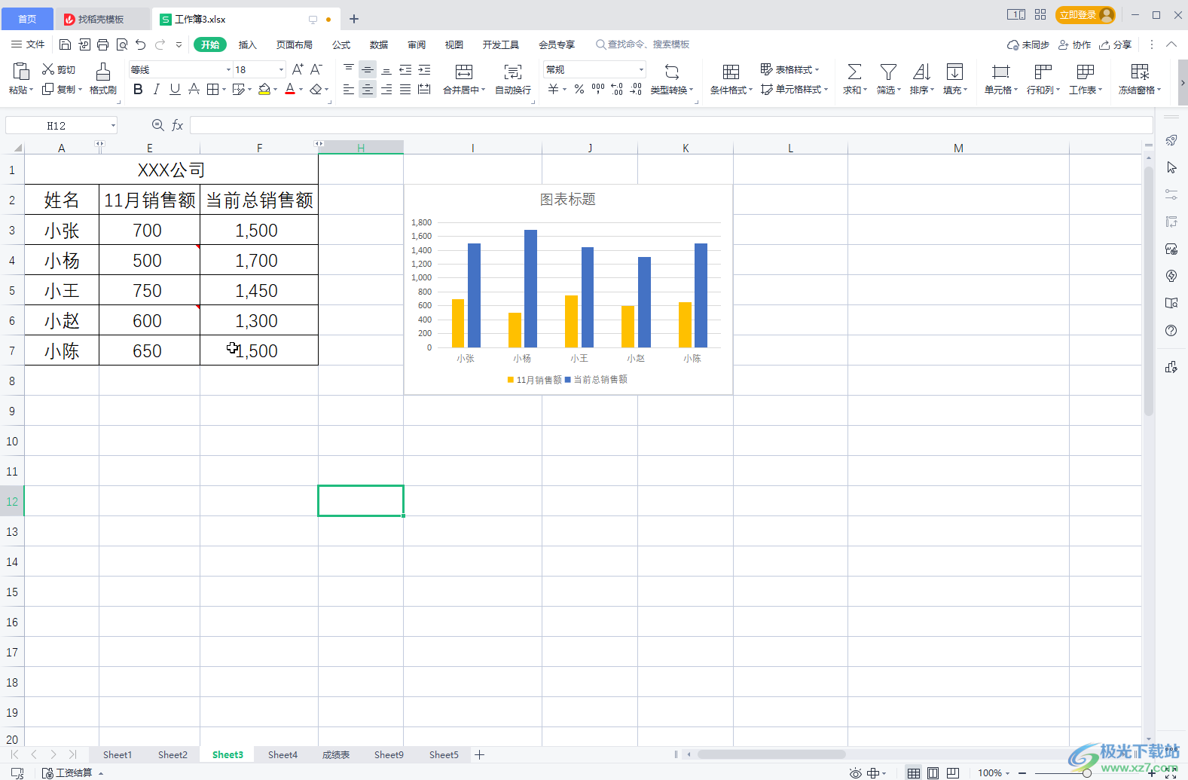Viewport: 1188px width, 780px height.
Task: Toggle vertical middle alignment
Action: [367, 69]
